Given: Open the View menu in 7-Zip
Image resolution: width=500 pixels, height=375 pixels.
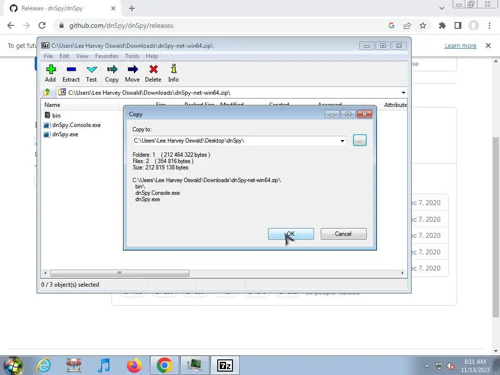Looking at the screenshot, I should tap(82, 56).
